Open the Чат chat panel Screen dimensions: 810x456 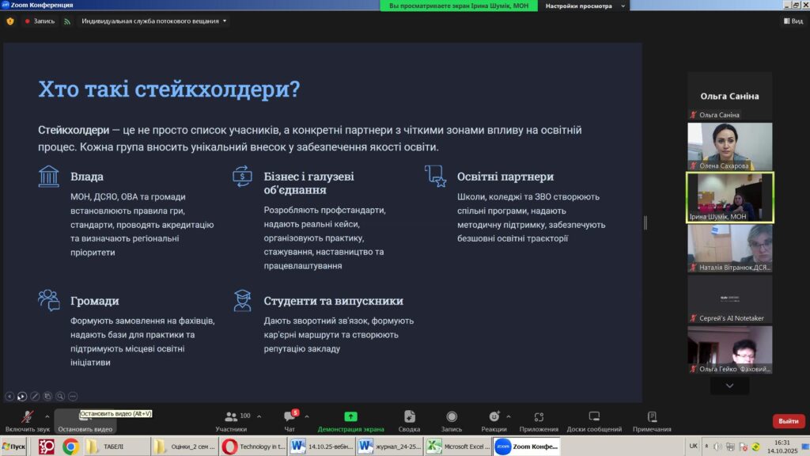pyautogui.click(x=290, y=421)
